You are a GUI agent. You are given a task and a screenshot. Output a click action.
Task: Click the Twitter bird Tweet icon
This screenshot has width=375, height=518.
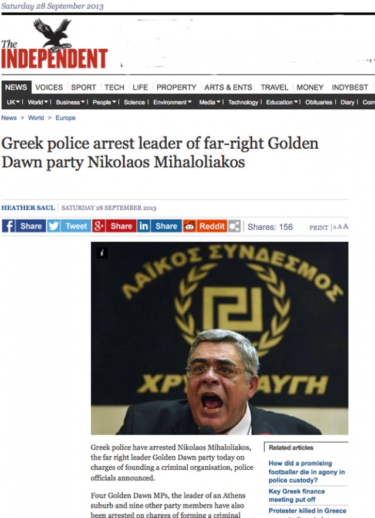[53, 226]
